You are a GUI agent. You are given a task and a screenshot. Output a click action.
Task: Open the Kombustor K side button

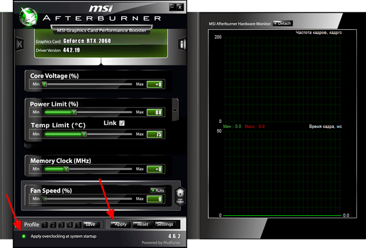(20, 44)
